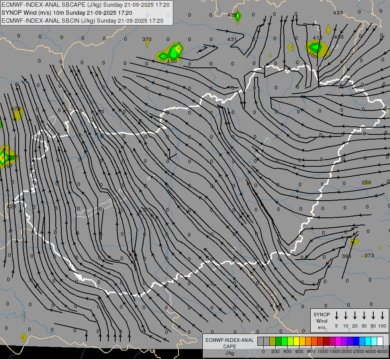The image size is (390, 359).
Task: Select the white 6000 J/kg CAPE swatch
Action: pyautogui.click(x=380, y=341)
